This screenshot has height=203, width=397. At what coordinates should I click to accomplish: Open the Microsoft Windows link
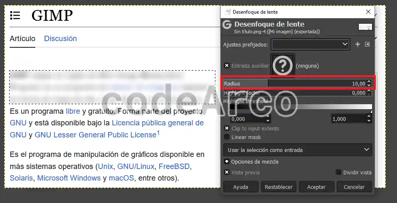coord(69,178)
